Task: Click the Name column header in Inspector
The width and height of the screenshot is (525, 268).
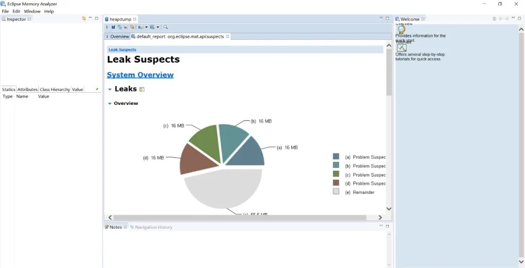Action: click(22, 96)
